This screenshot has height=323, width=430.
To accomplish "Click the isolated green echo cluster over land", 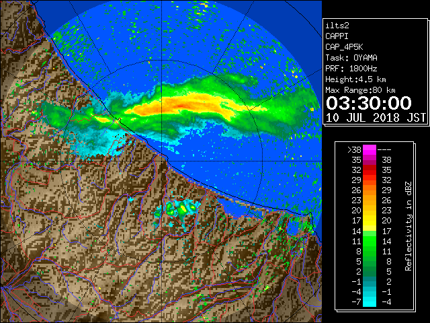I will point(177,211).
